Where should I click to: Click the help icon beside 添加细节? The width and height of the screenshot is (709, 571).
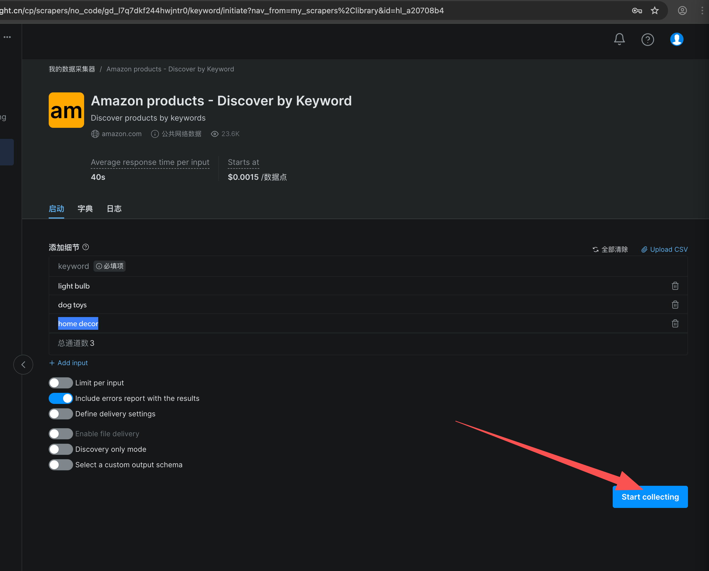[x=86, y=247]
